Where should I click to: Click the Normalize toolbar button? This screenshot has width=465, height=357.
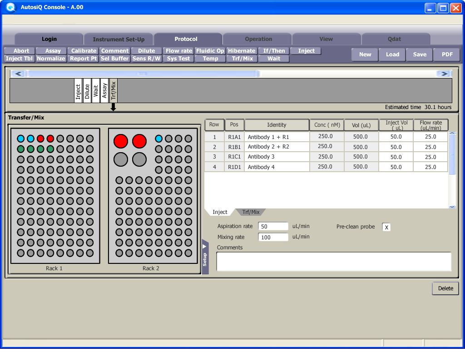[x=51, y=59]
